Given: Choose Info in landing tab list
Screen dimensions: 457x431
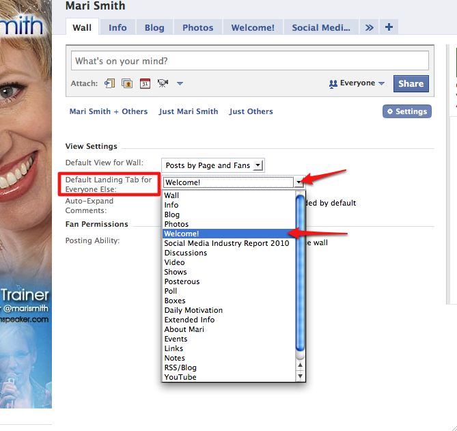Looking at the screenshot, I should 229,205.
